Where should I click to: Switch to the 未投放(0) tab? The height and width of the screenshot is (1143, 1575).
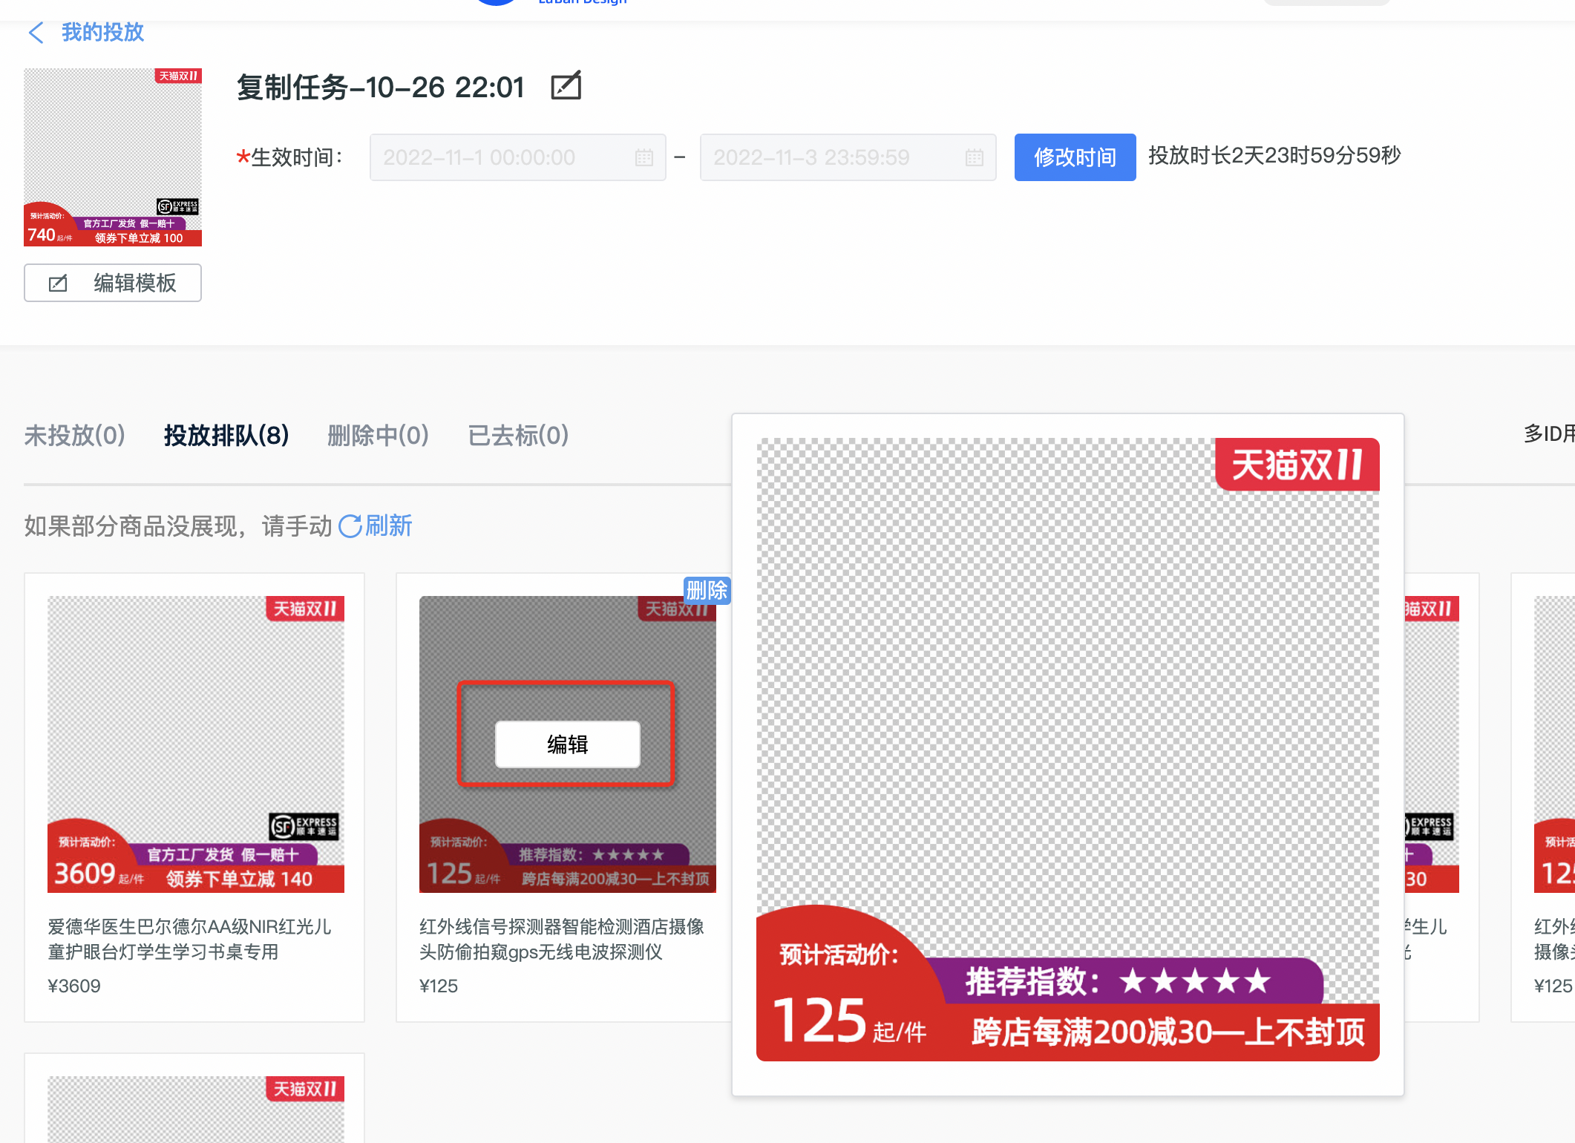coord(75,435)
